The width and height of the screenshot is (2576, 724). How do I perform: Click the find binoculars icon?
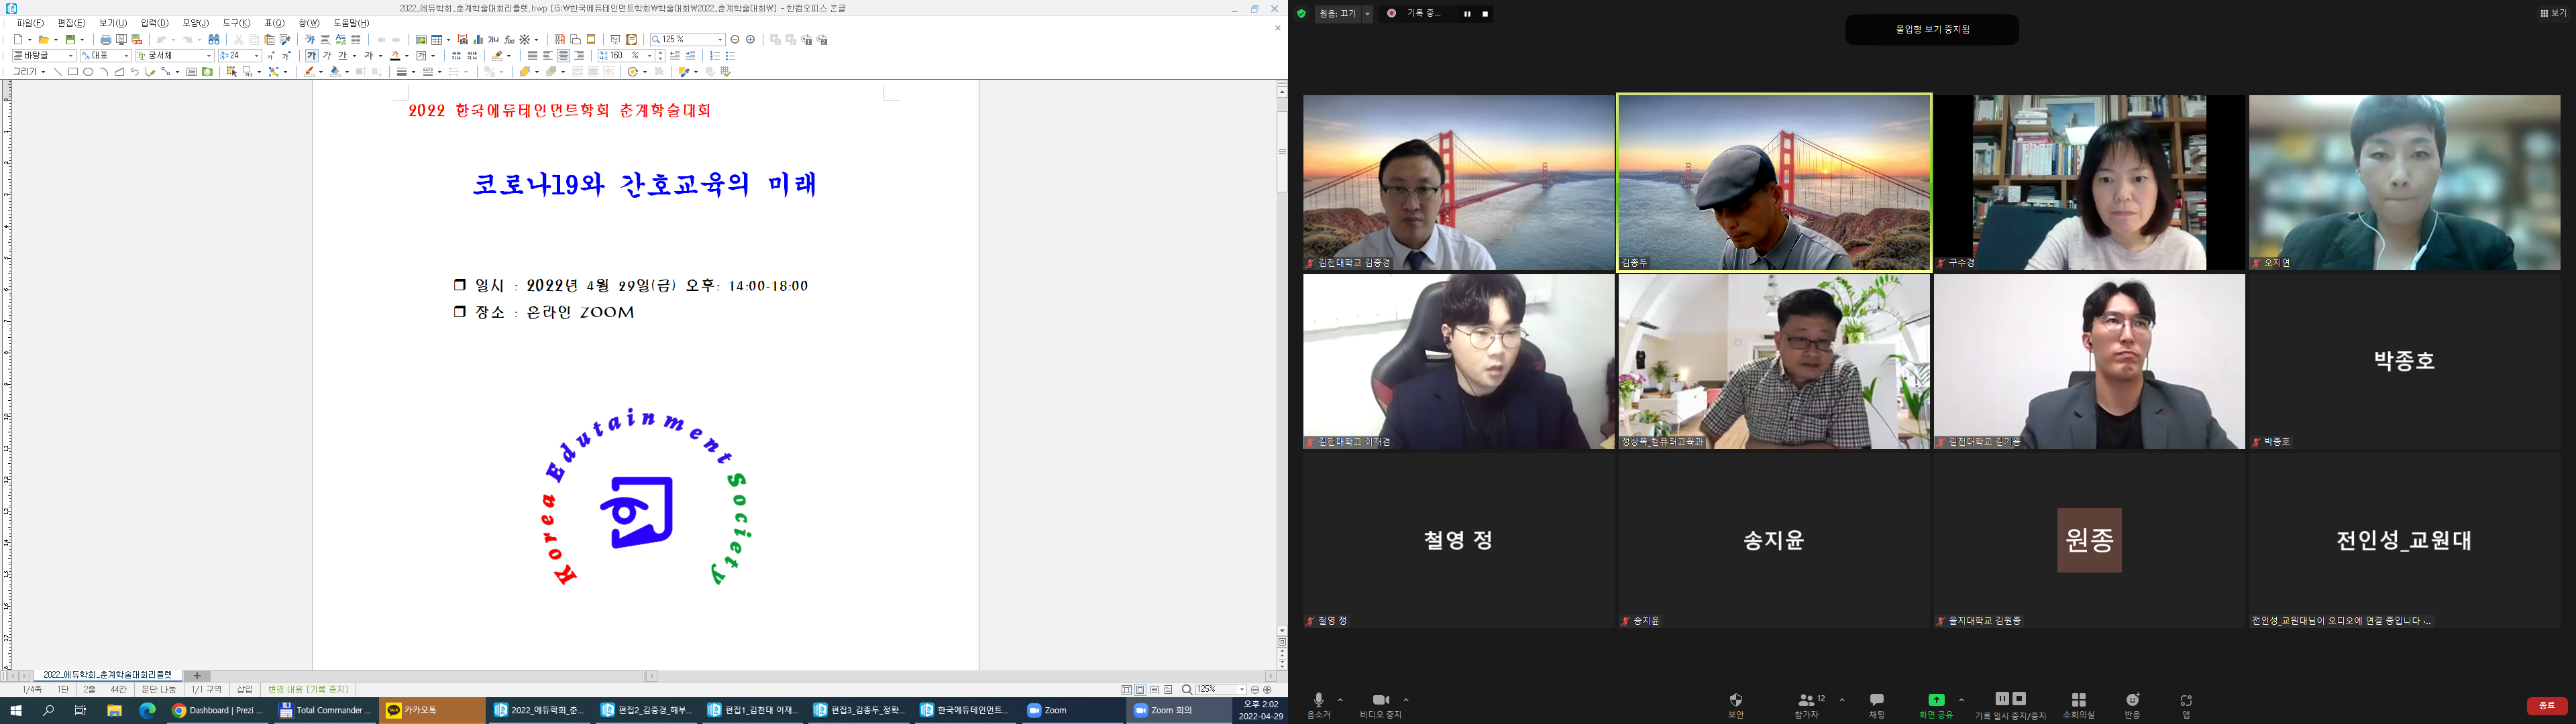pos(214,40)
